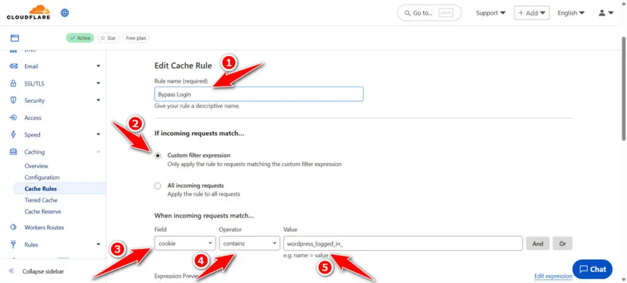Select the Custom filter expression radio button
The width and height of the screenshot is (627, 283).
158,156
